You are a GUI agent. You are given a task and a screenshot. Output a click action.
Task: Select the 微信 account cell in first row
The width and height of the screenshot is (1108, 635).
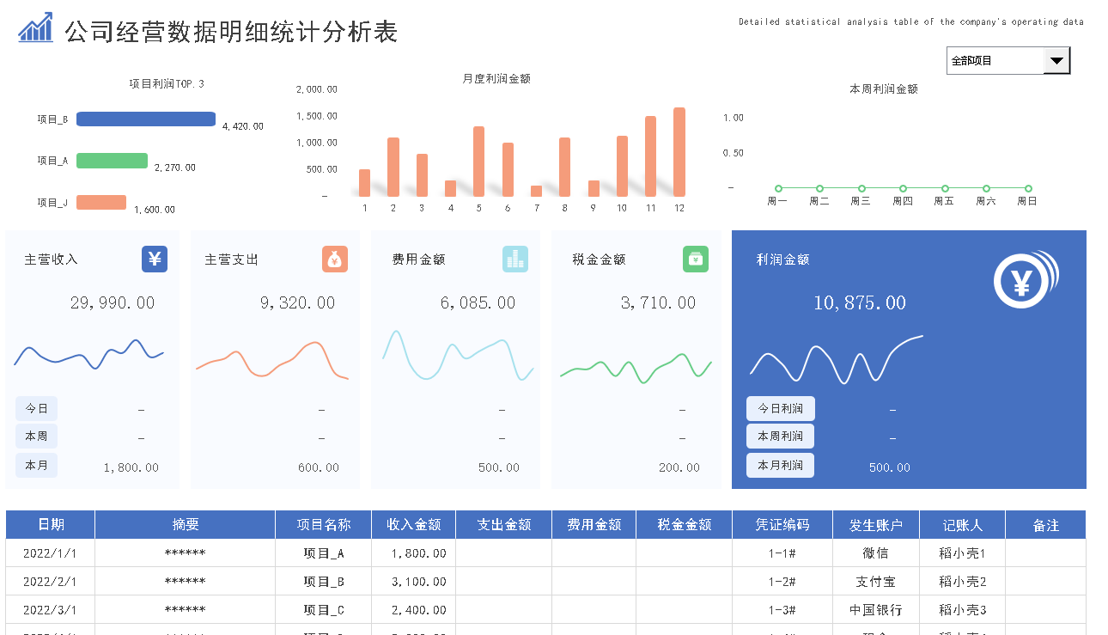pyautogui.click(x=875, y=553)
